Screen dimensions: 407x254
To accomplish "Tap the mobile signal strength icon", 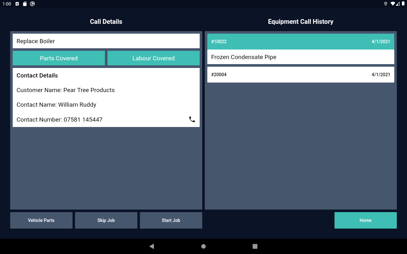I will [x=398, y=4].
